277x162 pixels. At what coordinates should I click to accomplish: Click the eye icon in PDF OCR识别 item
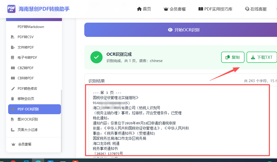pos(13,109)
